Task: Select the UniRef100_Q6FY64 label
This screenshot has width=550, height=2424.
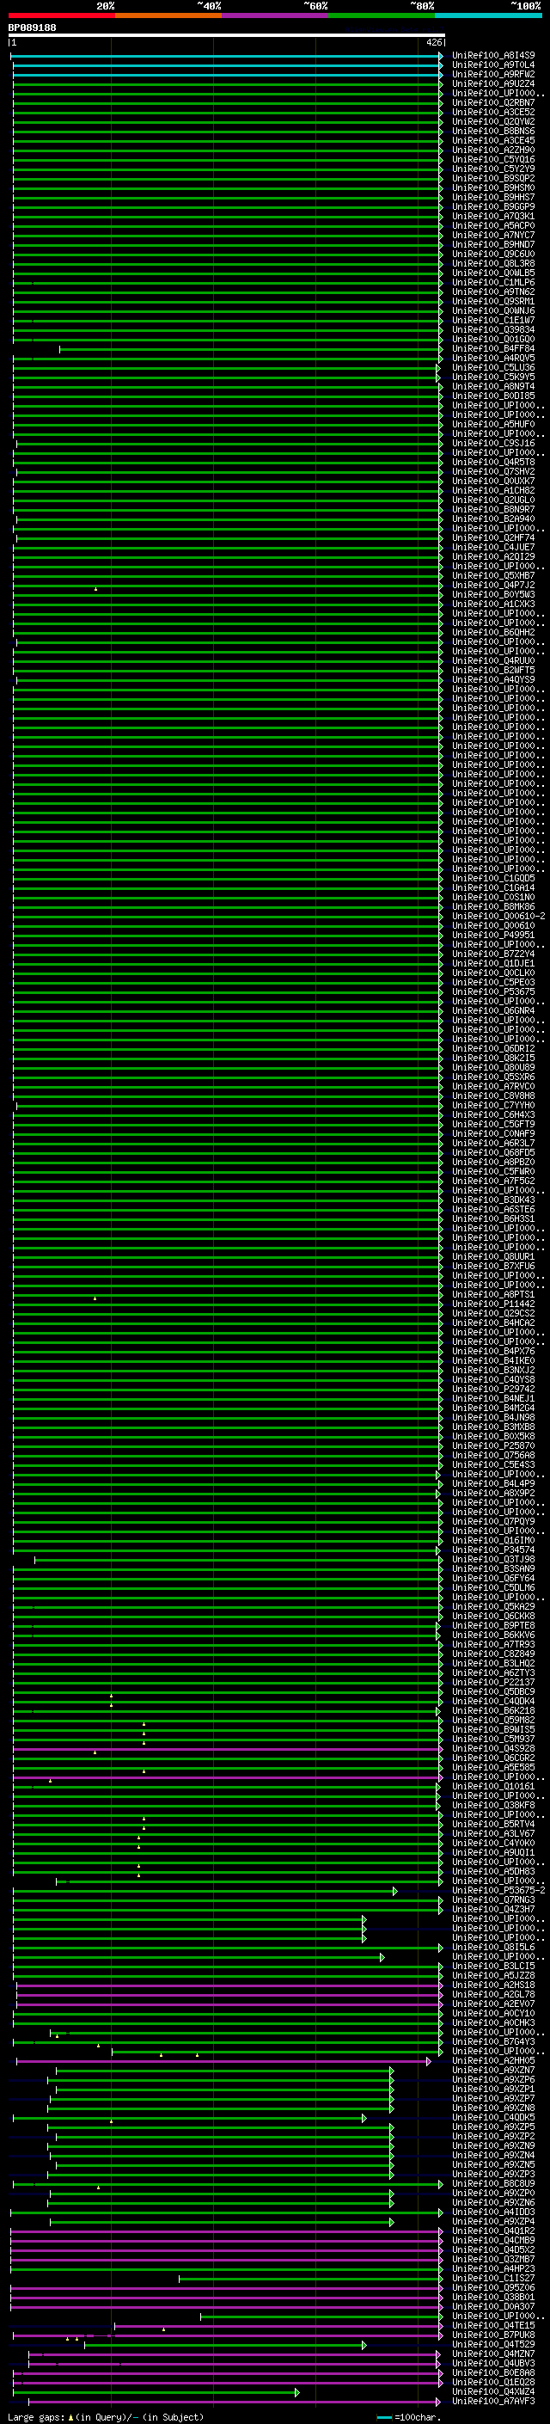Action: tap(493, 1578)
